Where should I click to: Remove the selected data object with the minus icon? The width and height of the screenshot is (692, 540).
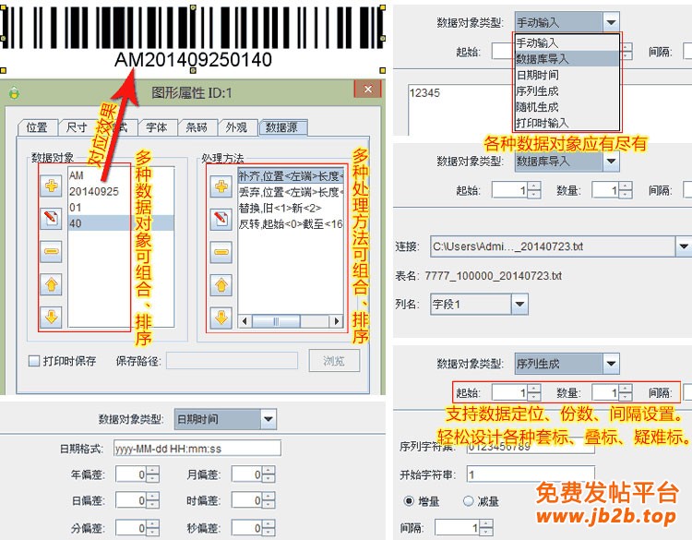(51, 251)
